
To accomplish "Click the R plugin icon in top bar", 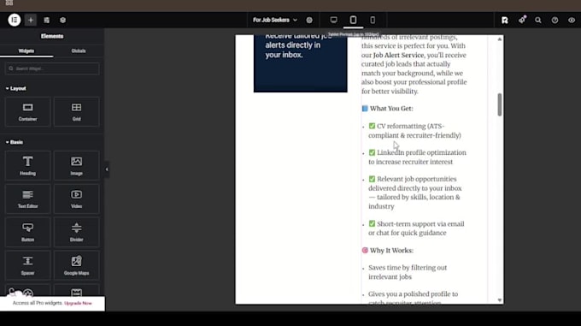I will point(505,20).
